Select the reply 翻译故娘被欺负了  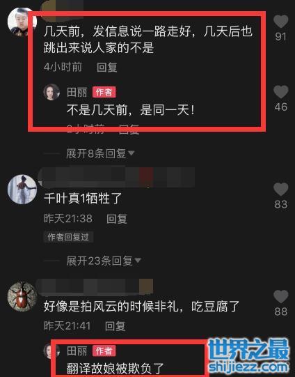point(115,369)
